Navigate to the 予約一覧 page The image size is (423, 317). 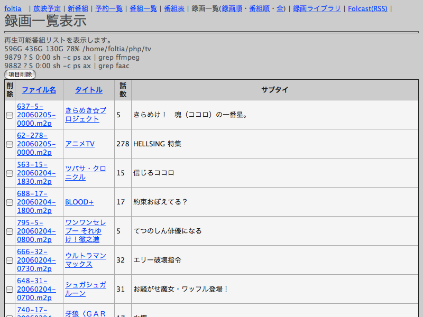(109, 8)
